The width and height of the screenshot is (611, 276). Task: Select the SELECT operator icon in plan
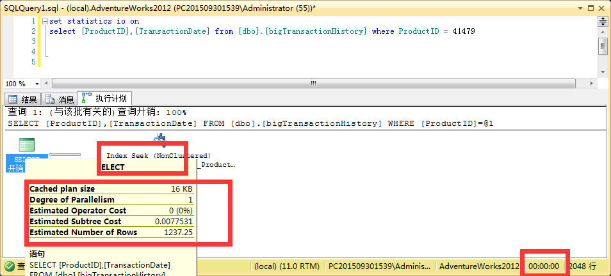tap(26, 144)
